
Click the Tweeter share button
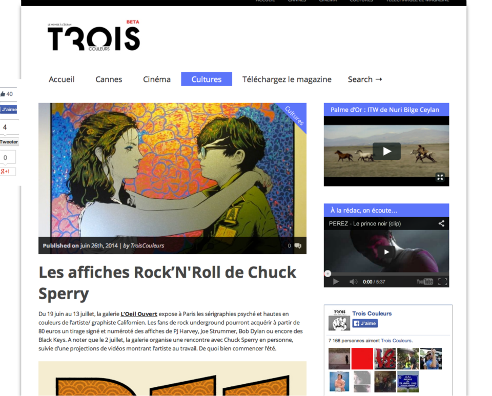coord(9,142)
